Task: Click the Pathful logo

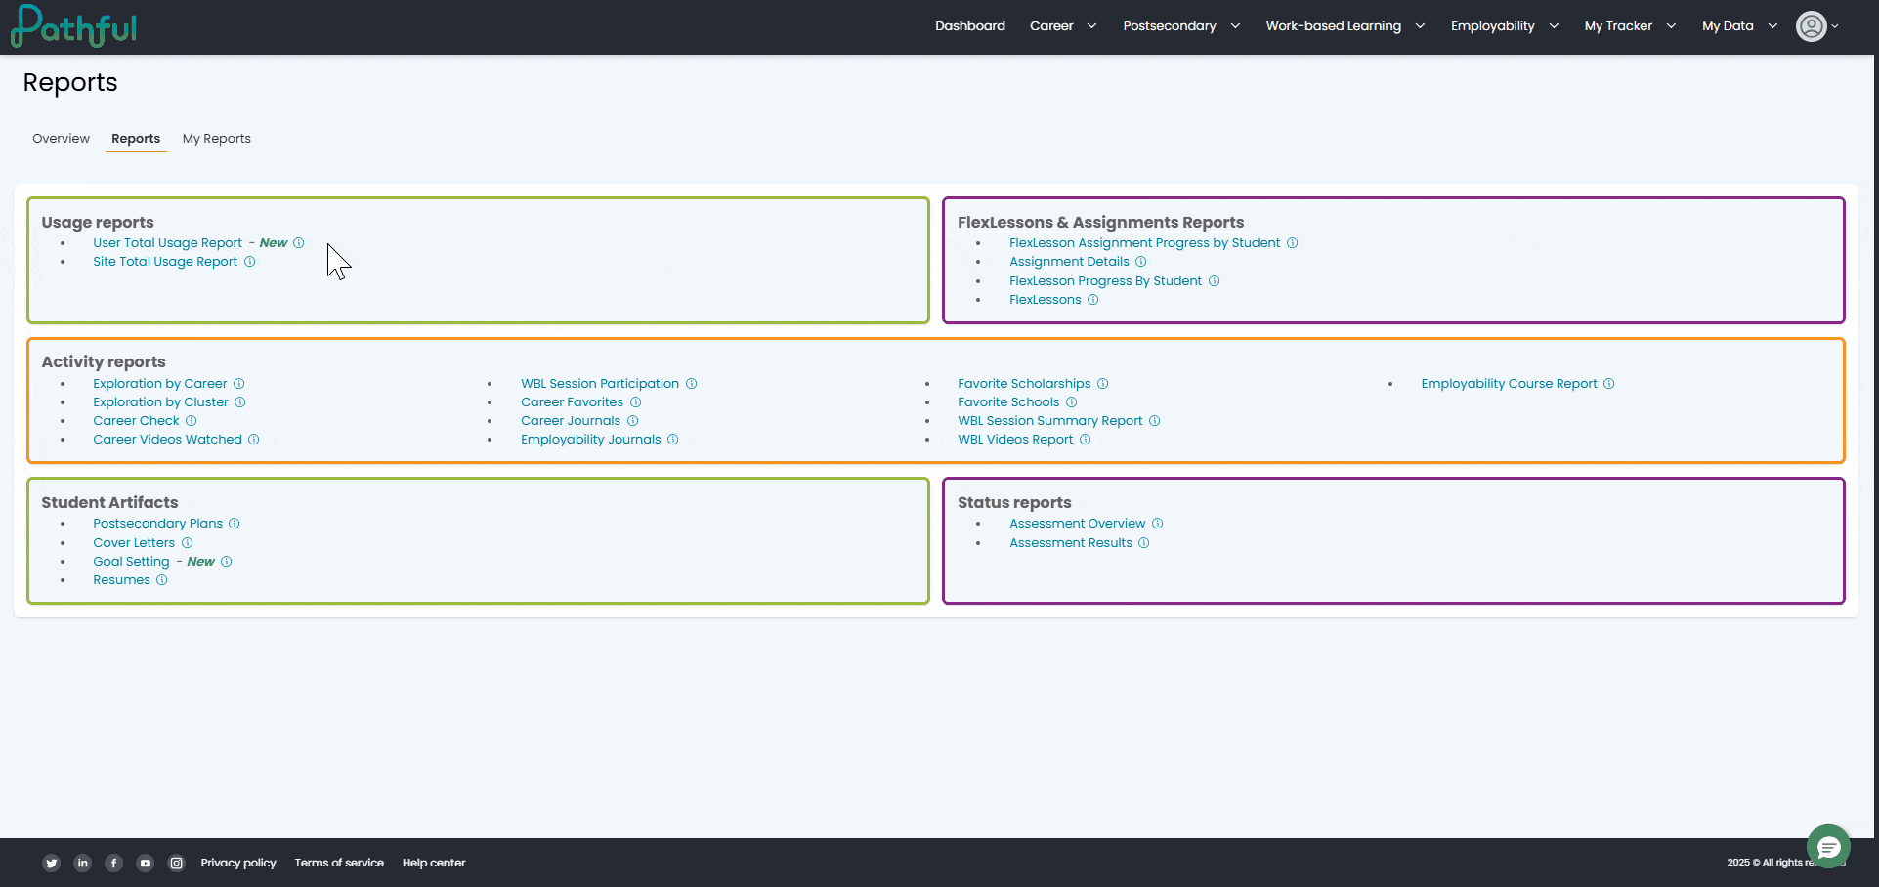Action: 73,26
